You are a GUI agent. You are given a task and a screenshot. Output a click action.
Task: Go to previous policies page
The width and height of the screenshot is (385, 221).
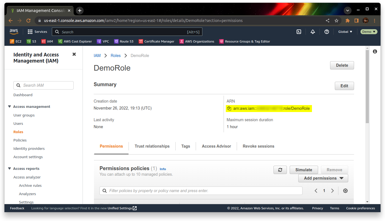click(316, 191)
